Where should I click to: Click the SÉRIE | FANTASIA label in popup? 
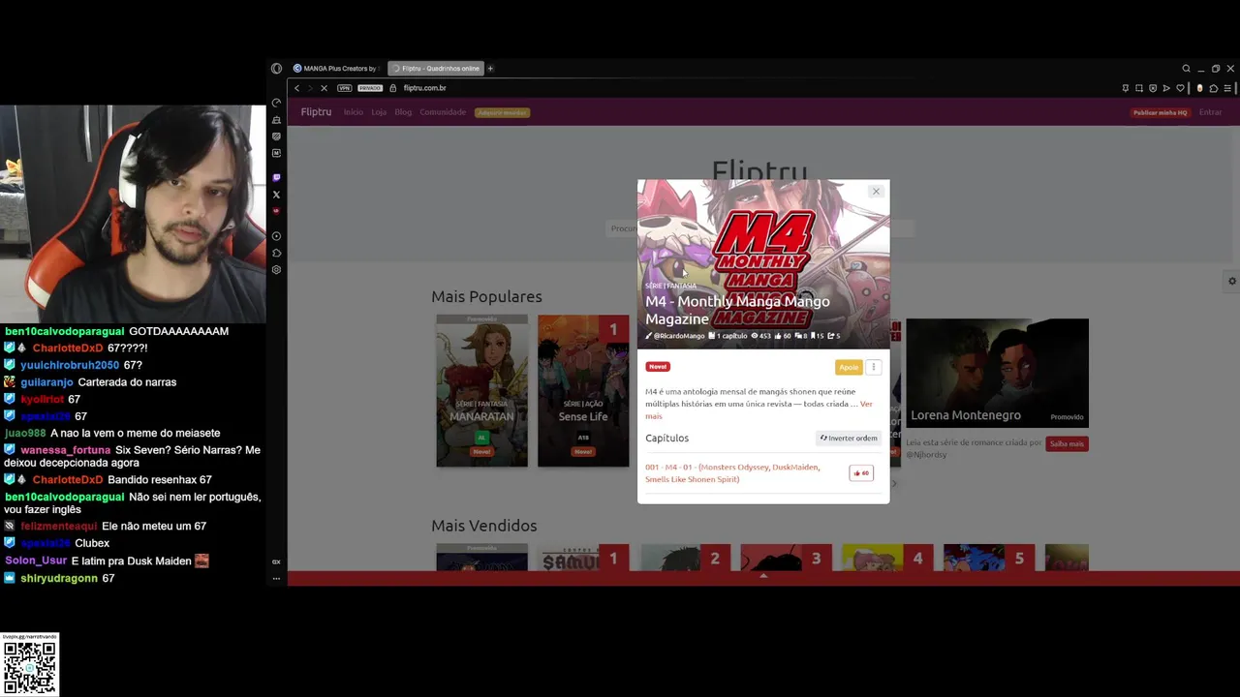click(670, 286)
